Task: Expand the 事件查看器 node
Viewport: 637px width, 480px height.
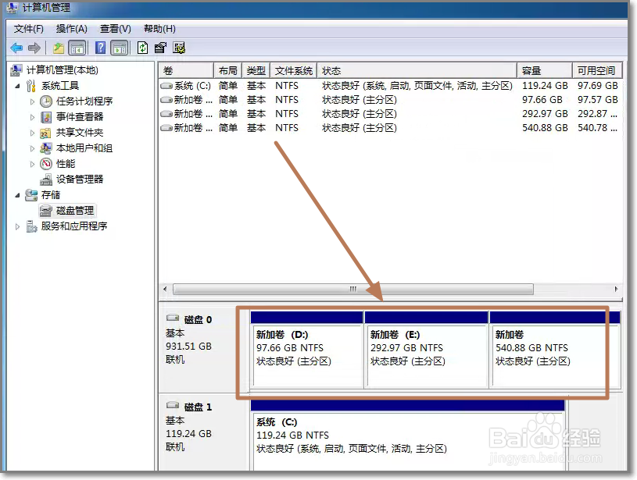Action: coord(32,117)
